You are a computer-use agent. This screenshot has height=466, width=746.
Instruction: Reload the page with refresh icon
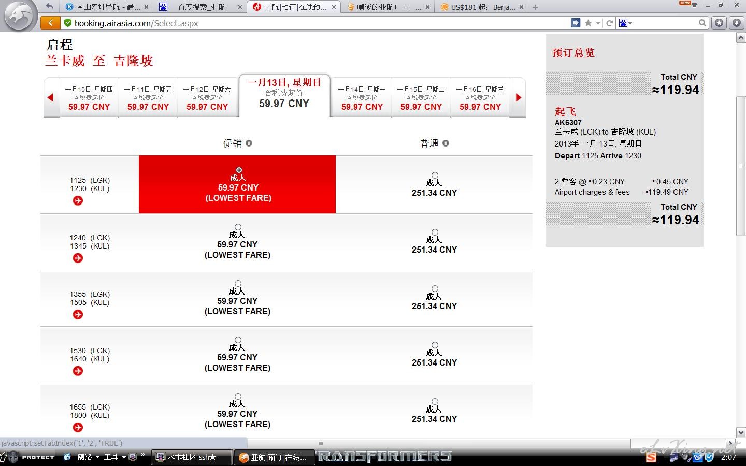click(610, 23)
